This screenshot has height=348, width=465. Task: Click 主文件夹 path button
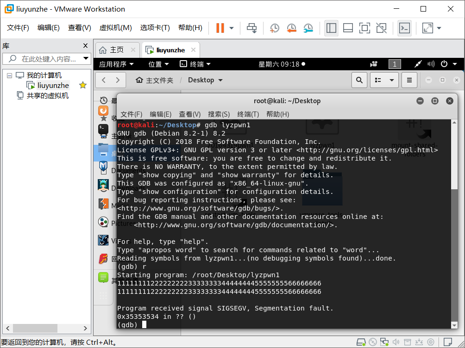click(155, 80)
